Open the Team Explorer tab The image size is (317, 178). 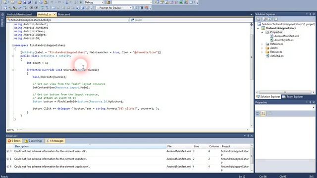click(x=293, y=97)
